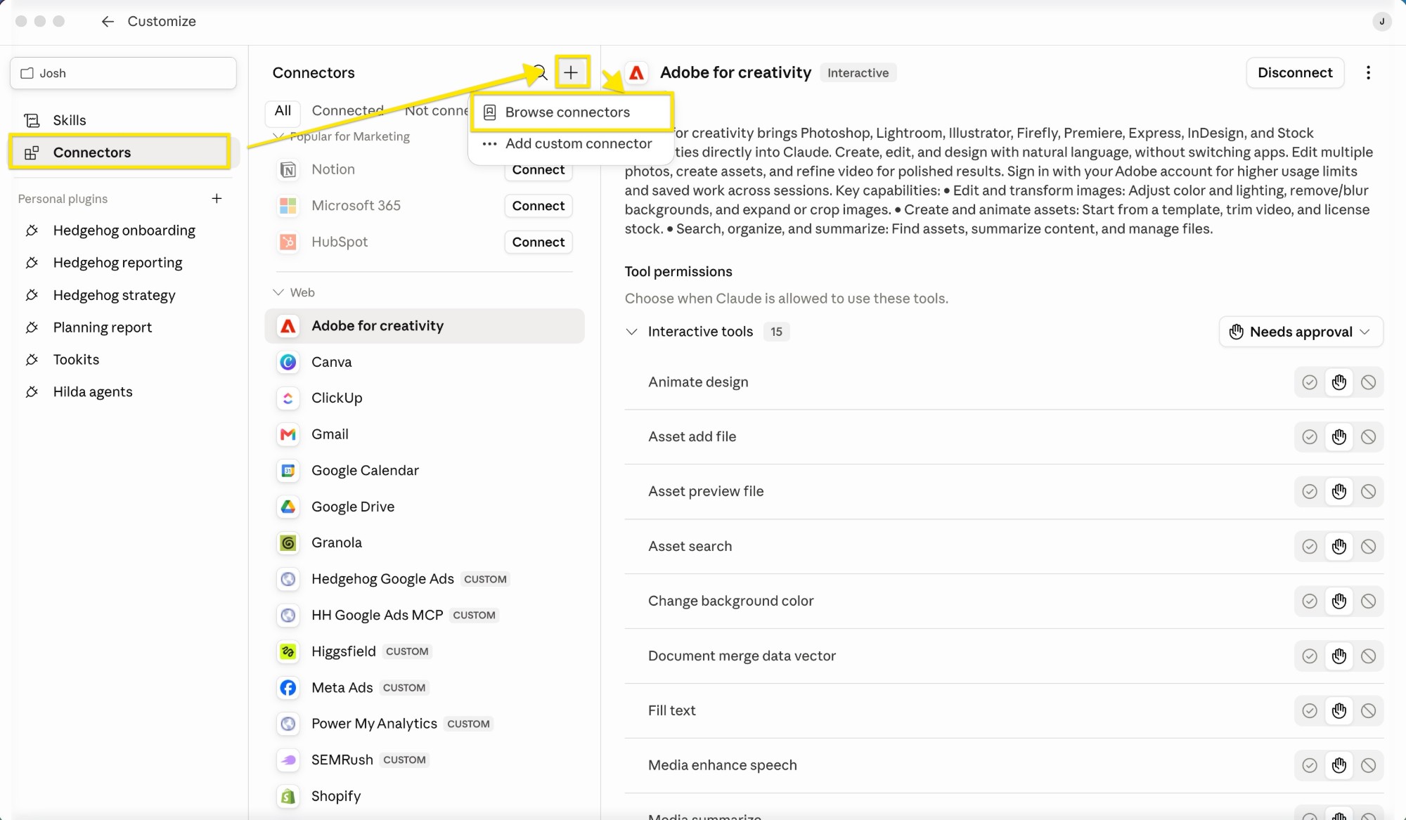Allow Document merge data vector always

click(1309, 656)
